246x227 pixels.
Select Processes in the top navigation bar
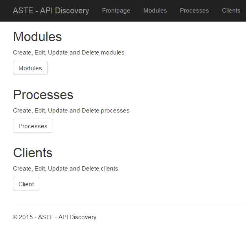pos(194,11)
